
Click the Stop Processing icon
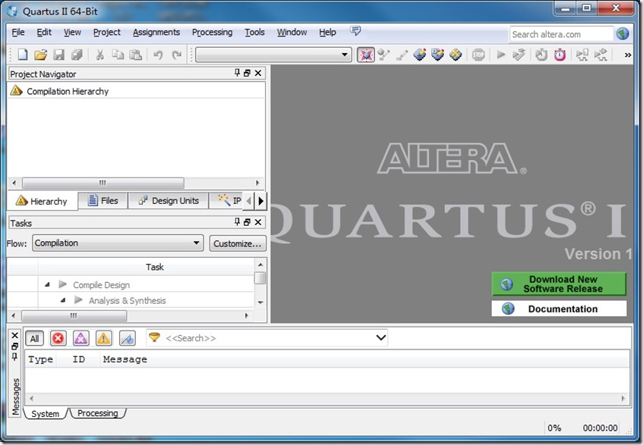tap(478, 55)
